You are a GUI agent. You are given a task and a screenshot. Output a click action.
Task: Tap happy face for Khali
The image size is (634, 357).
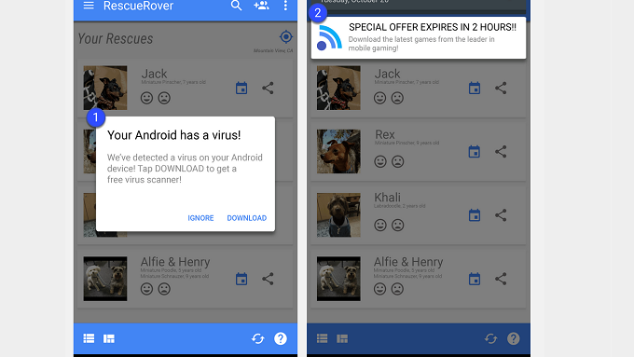pos(379,225)
